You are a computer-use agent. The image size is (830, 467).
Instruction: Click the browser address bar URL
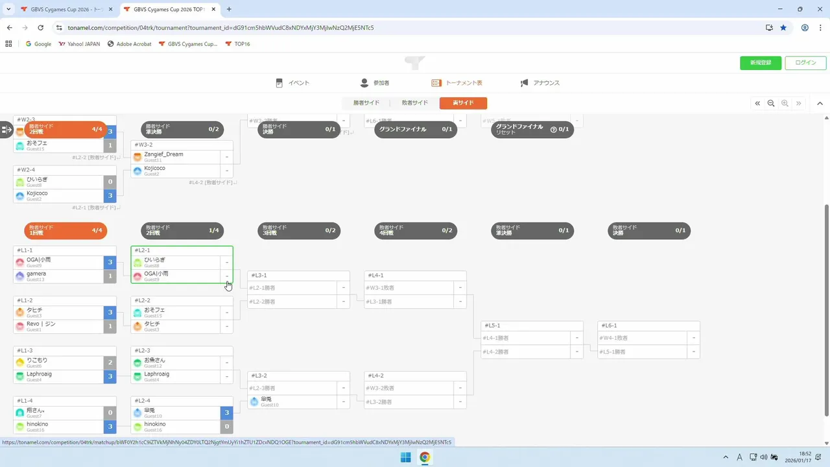(x=220, y=28)
